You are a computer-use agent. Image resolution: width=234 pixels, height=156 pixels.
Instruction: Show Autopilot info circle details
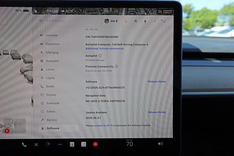click(100, 56)
